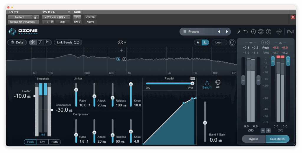Select the All bands globe icon
Image resolution: width=302 pixels, height=153 pixels.
pos(218,82)
